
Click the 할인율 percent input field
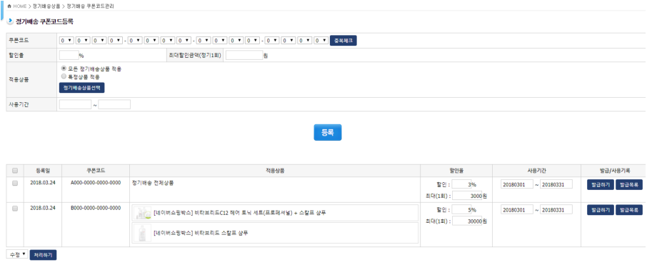pos(69,55)
